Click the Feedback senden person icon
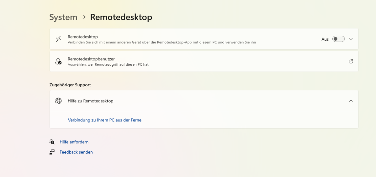The height and width of the screenshot is (177, 376). coord(52,152)
